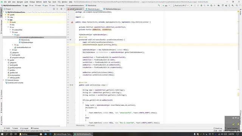Open the VCS menu

[x=59, y=2]
